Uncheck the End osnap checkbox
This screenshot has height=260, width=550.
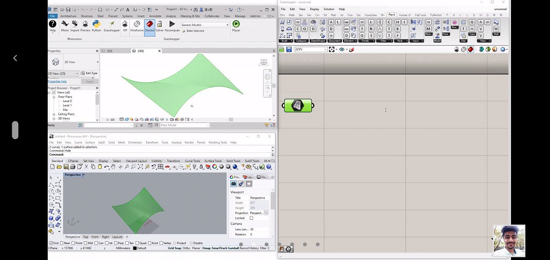[x=50, y=243]
